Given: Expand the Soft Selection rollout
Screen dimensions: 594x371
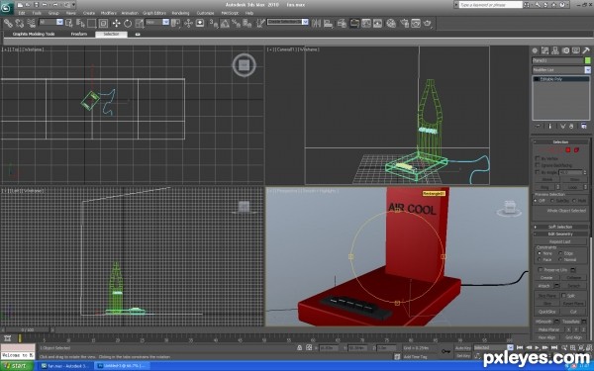Looking at the screenshot, I should [x=560, y=227].
